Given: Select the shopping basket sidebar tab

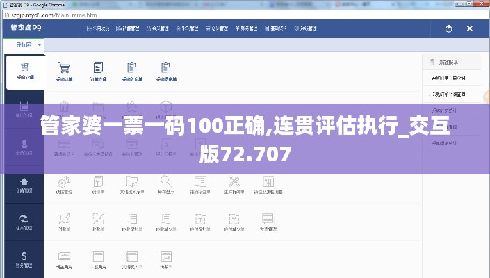Looking at the screenshot, I should point(25,70).
